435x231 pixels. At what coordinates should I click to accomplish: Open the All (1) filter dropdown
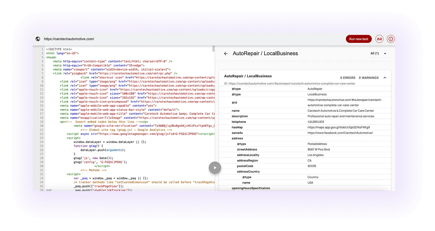tap(378, 53)
